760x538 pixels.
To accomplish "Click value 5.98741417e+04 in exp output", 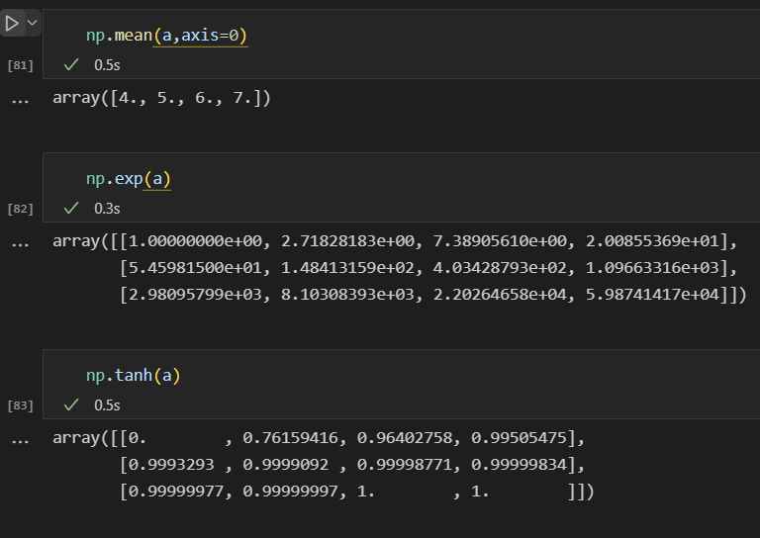I will (x=652, y=294).
